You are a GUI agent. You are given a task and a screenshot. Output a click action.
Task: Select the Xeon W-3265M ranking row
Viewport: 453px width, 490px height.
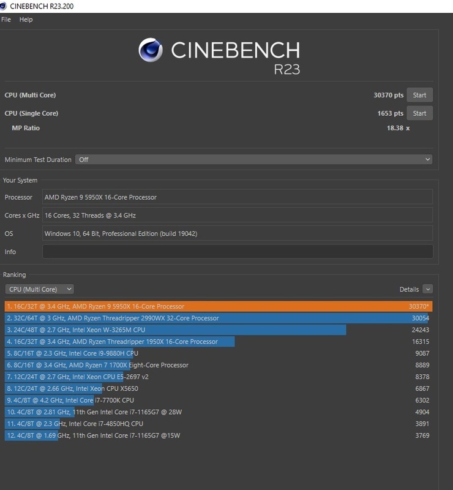(x=218, y=330)
